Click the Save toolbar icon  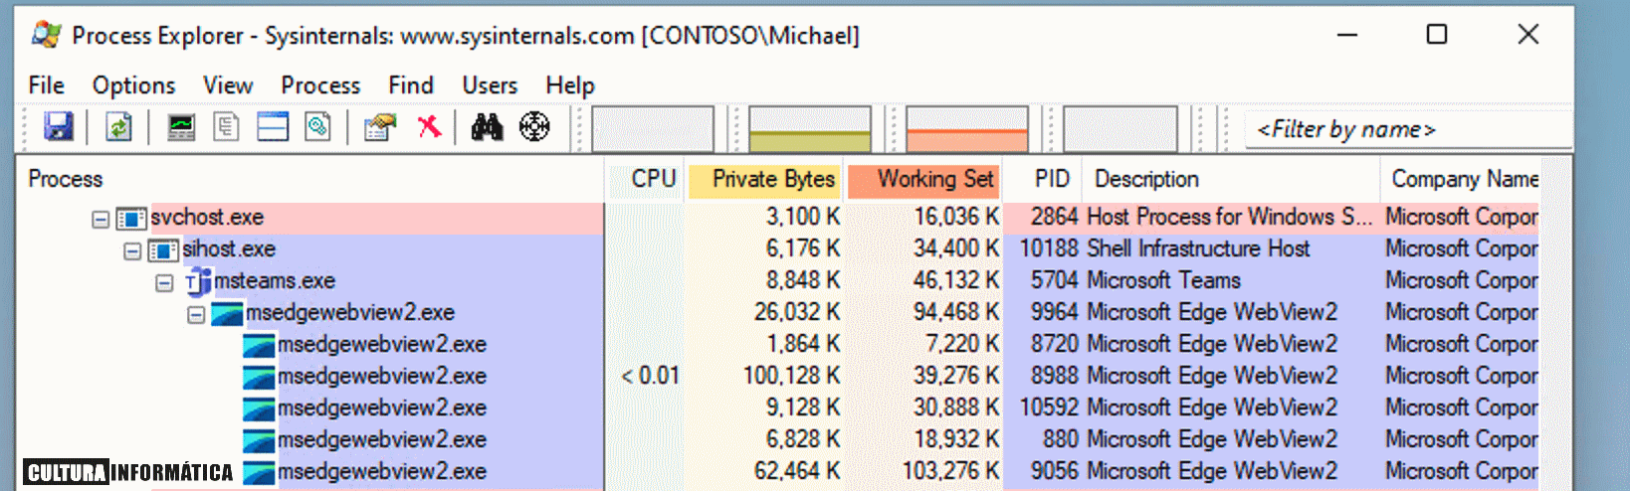pyautogui.click(x=59, y=127)
